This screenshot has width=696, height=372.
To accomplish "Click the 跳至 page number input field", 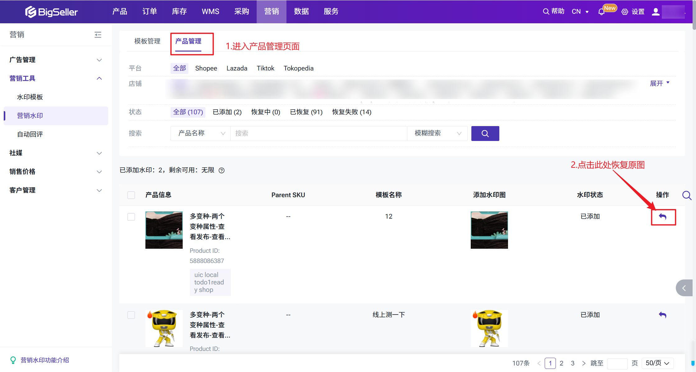I will [617, 363].
